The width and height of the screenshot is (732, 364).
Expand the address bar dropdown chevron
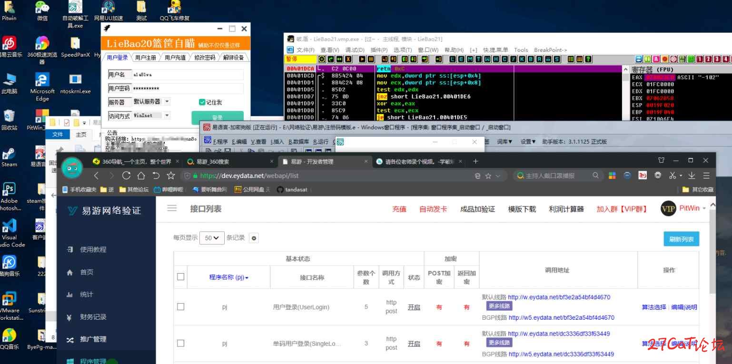[498, 176]
